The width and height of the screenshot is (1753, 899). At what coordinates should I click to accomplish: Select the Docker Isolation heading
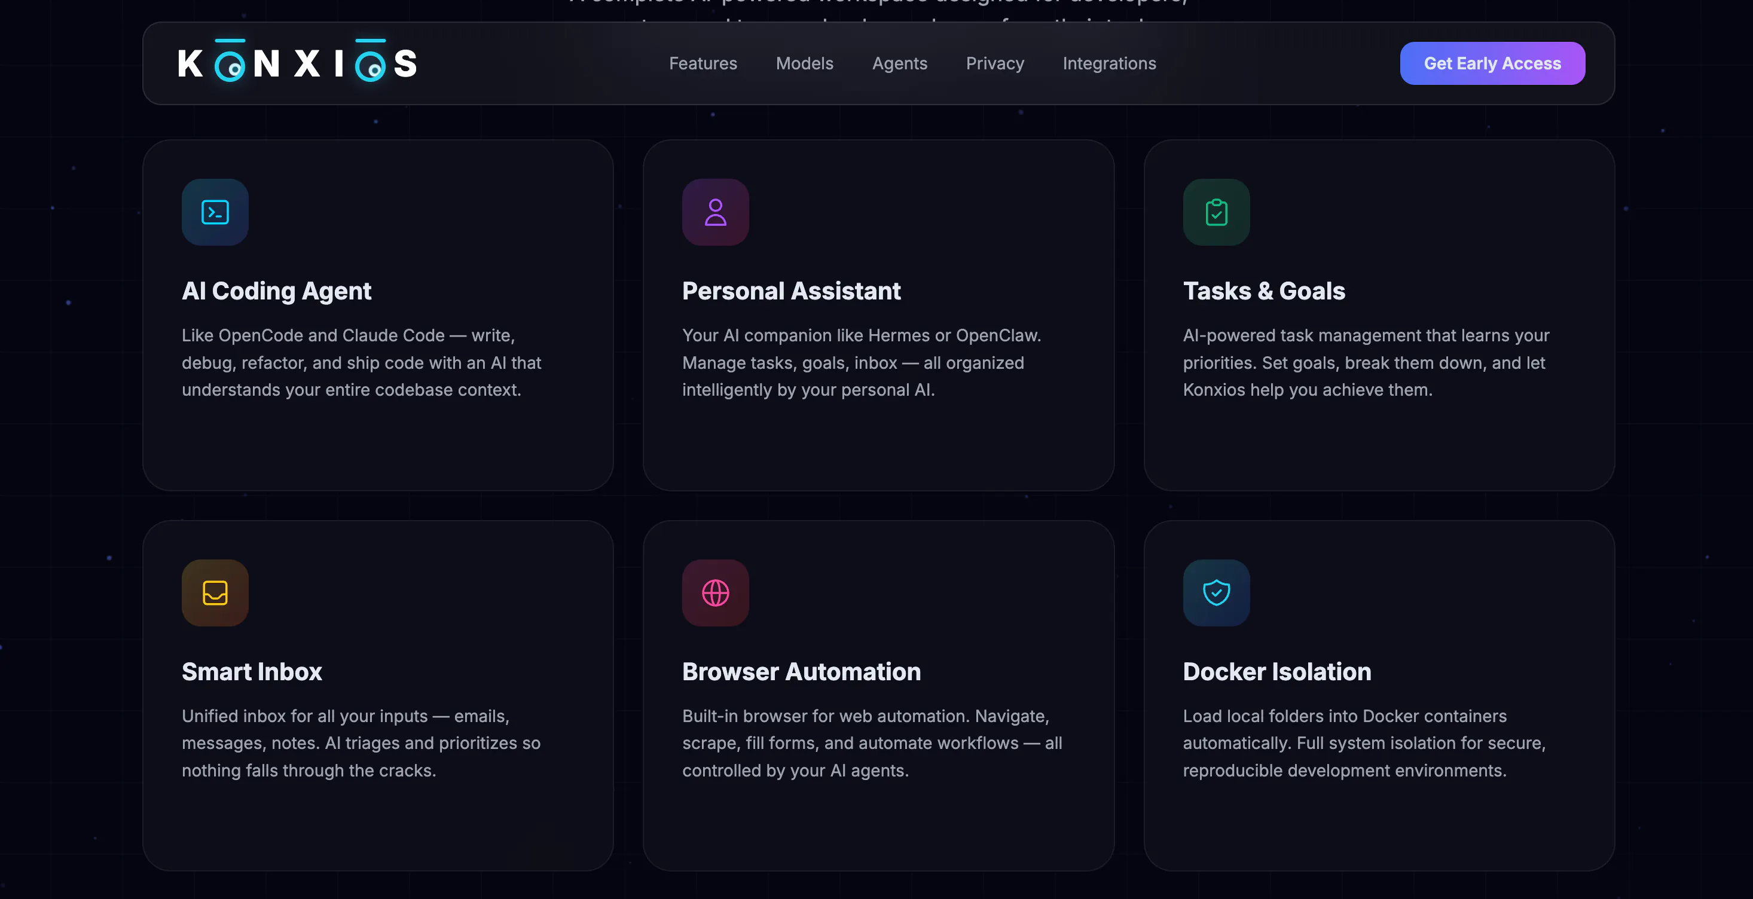[x=1276, y=672]
